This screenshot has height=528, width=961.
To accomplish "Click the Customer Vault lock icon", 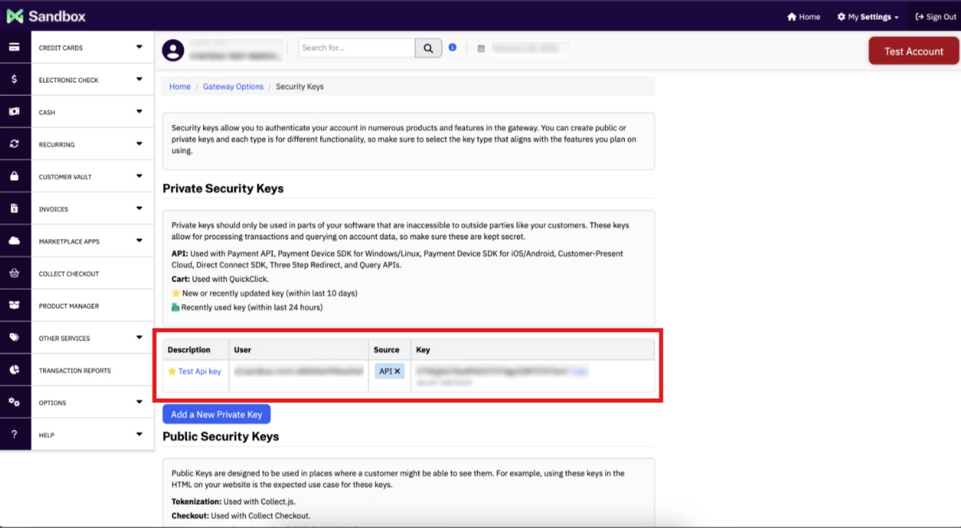I will tap(15, 176).
